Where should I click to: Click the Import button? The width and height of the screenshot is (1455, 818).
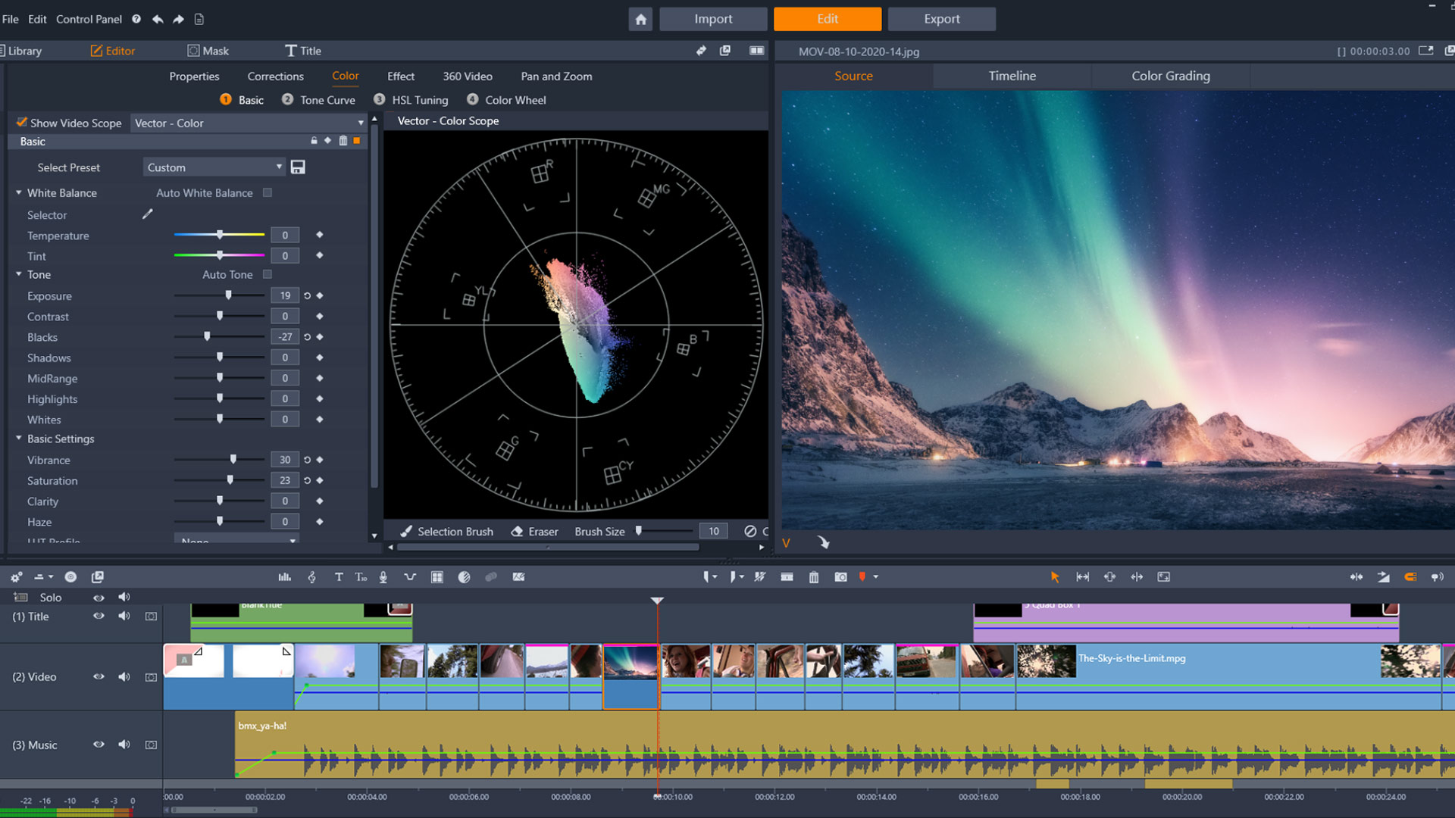pyautogui.click(x=714, y=18)
